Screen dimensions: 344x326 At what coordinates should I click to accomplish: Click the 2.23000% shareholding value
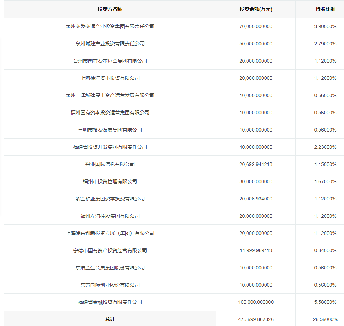(325, 147)
